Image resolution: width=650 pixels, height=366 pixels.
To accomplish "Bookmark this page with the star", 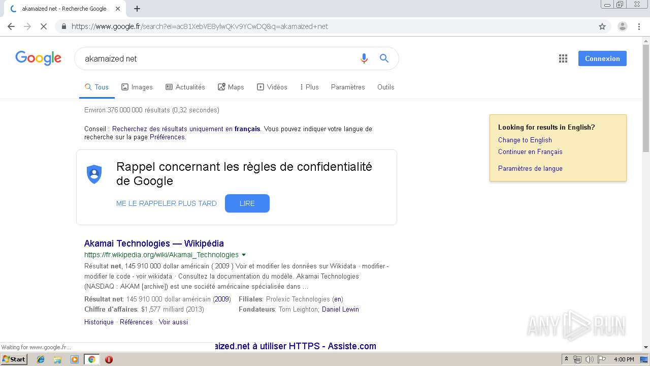I will (x=602, y=26).
